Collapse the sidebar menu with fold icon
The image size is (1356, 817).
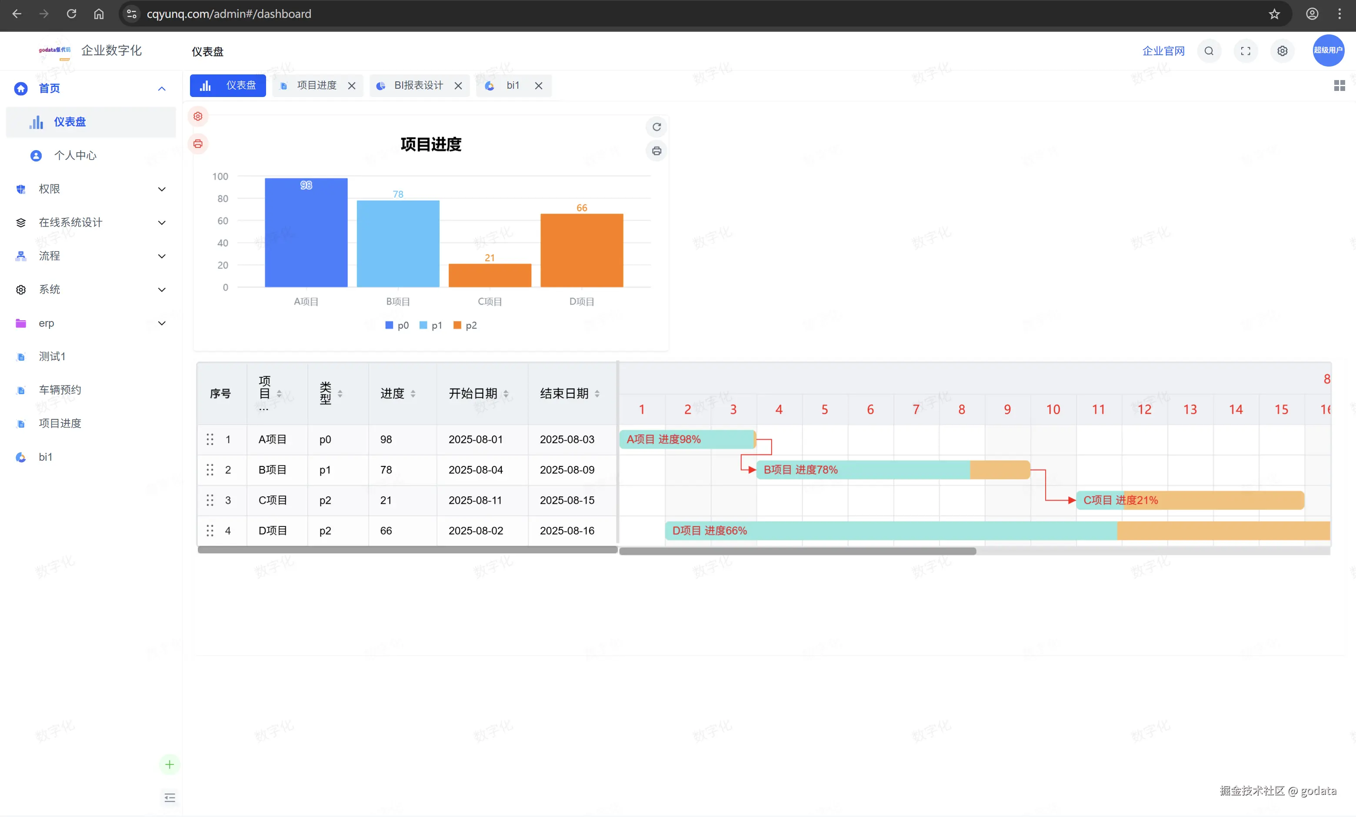170,798
